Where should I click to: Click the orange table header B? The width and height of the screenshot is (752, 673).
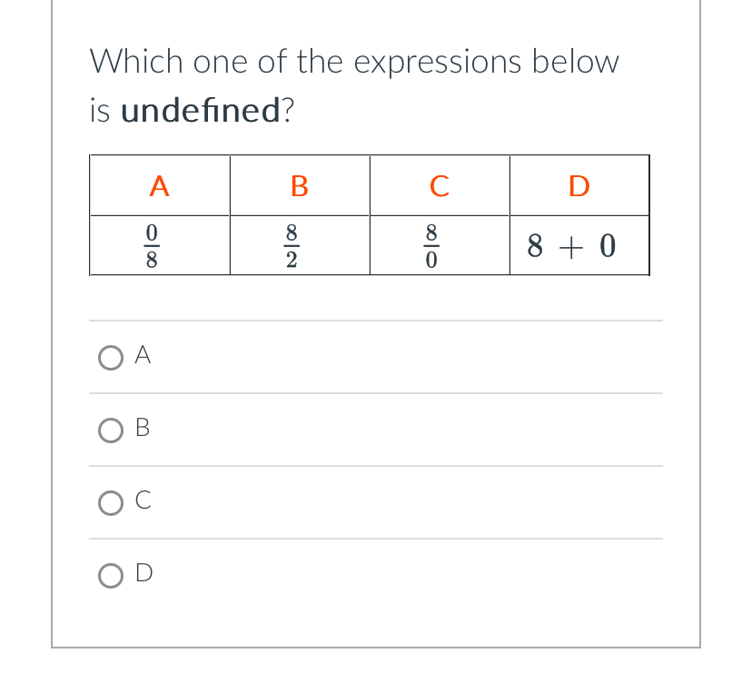(x=299, y=185)
